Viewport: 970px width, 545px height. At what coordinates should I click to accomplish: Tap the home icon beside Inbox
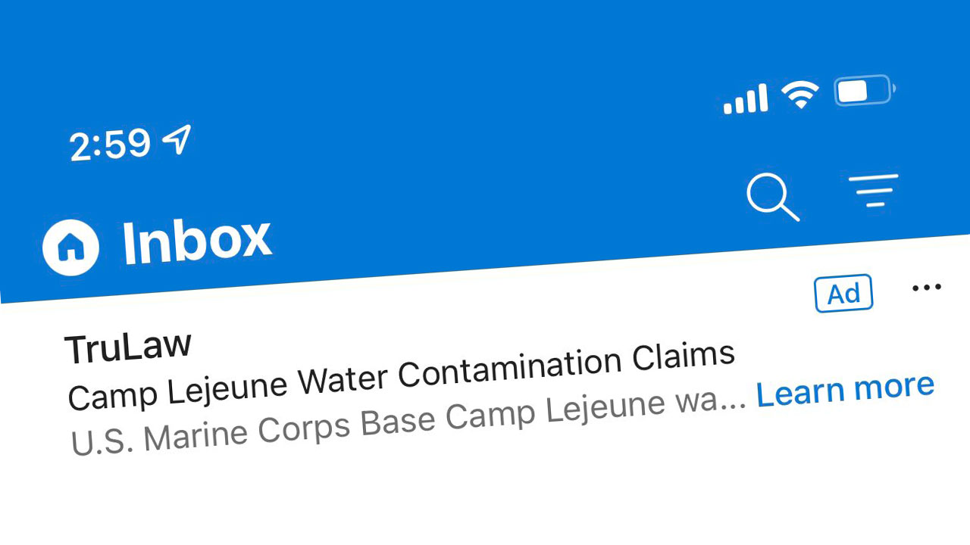tap(70, 248)
